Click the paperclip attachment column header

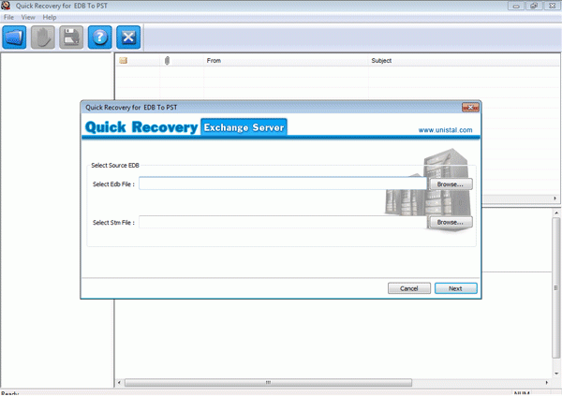click(x=167, y=61)
